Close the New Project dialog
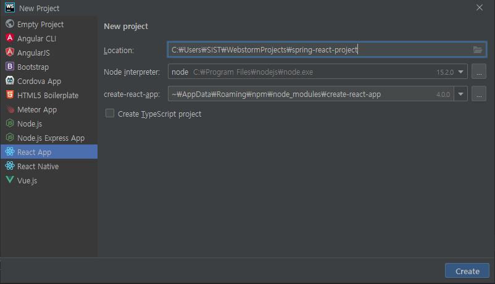 point(479,7)
